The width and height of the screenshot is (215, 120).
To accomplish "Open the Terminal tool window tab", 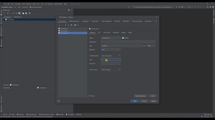I will coord(60,114).
